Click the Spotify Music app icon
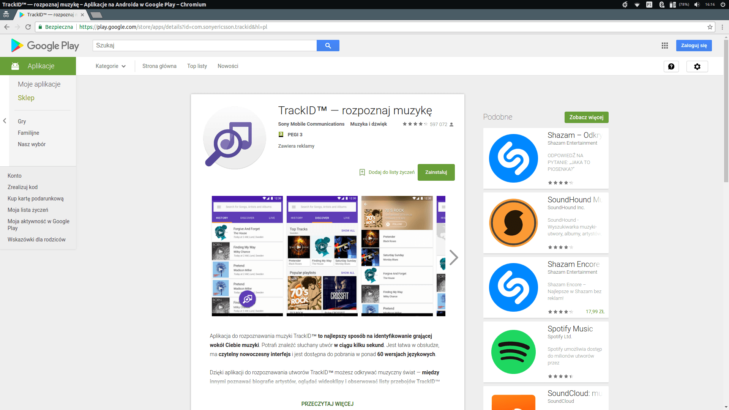729x410 pixels. [513, 352]
